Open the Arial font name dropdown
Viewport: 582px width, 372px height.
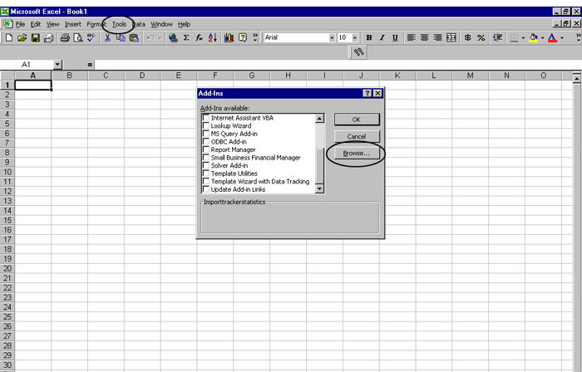(x=332, y=37)
